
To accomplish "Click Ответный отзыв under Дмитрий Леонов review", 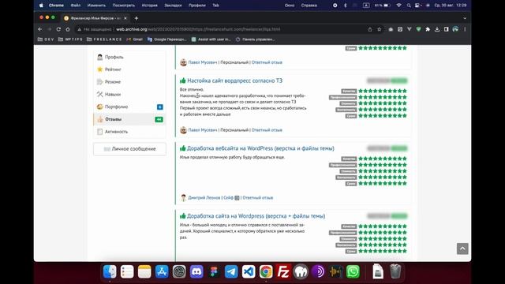I will [258, 198].
